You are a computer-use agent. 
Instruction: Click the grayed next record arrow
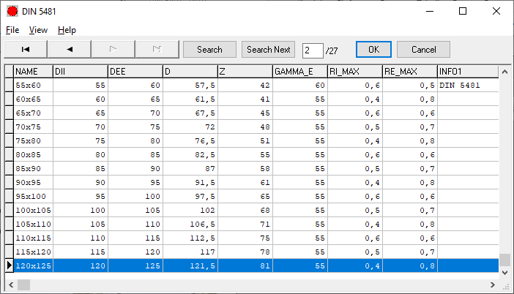113,49
